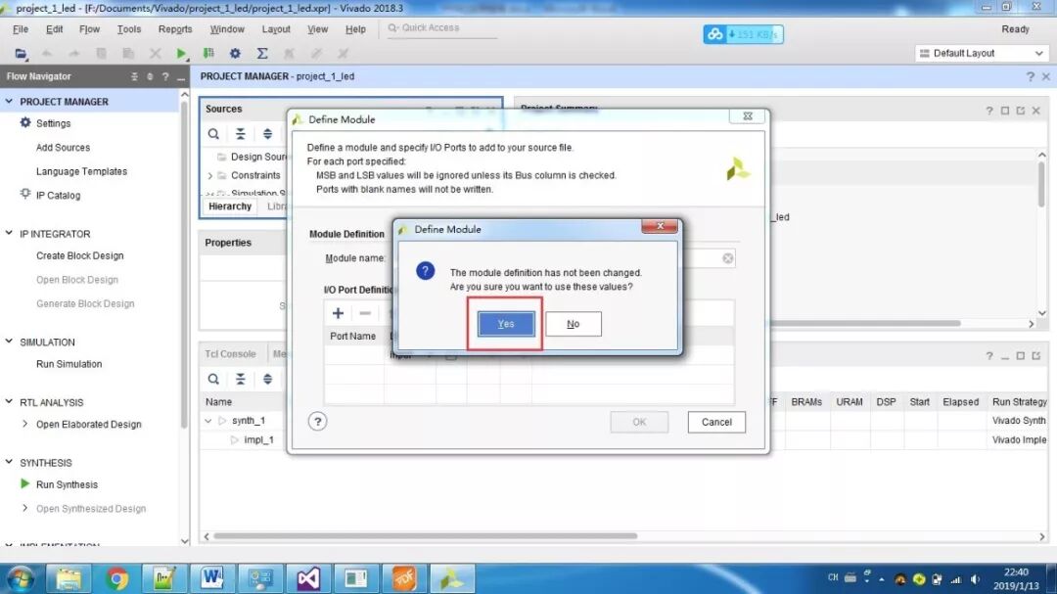1057x594 pixels.
Task: Cancel the Define Module dialog
Action: 715,422
